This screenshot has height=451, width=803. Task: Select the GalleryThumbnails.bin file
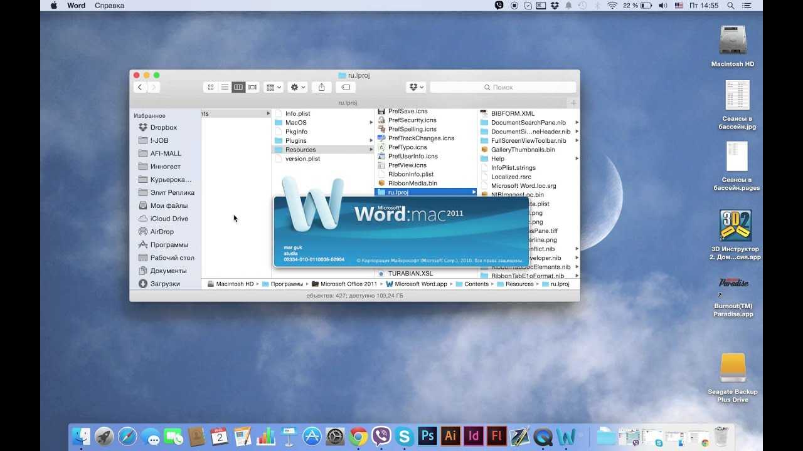tap(523, 150)
